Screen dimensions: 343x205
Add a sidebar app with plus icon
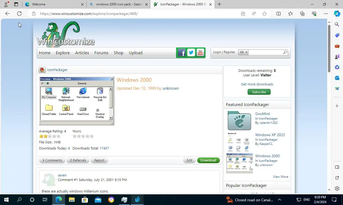(337, 106)
